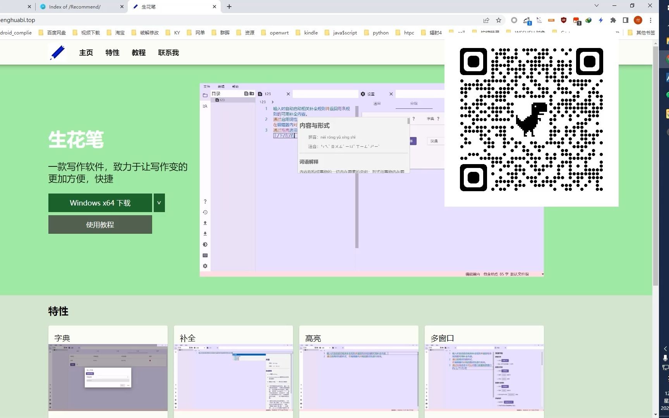
Task: Open the tab search chevron
Action: (x=597, y=5)
